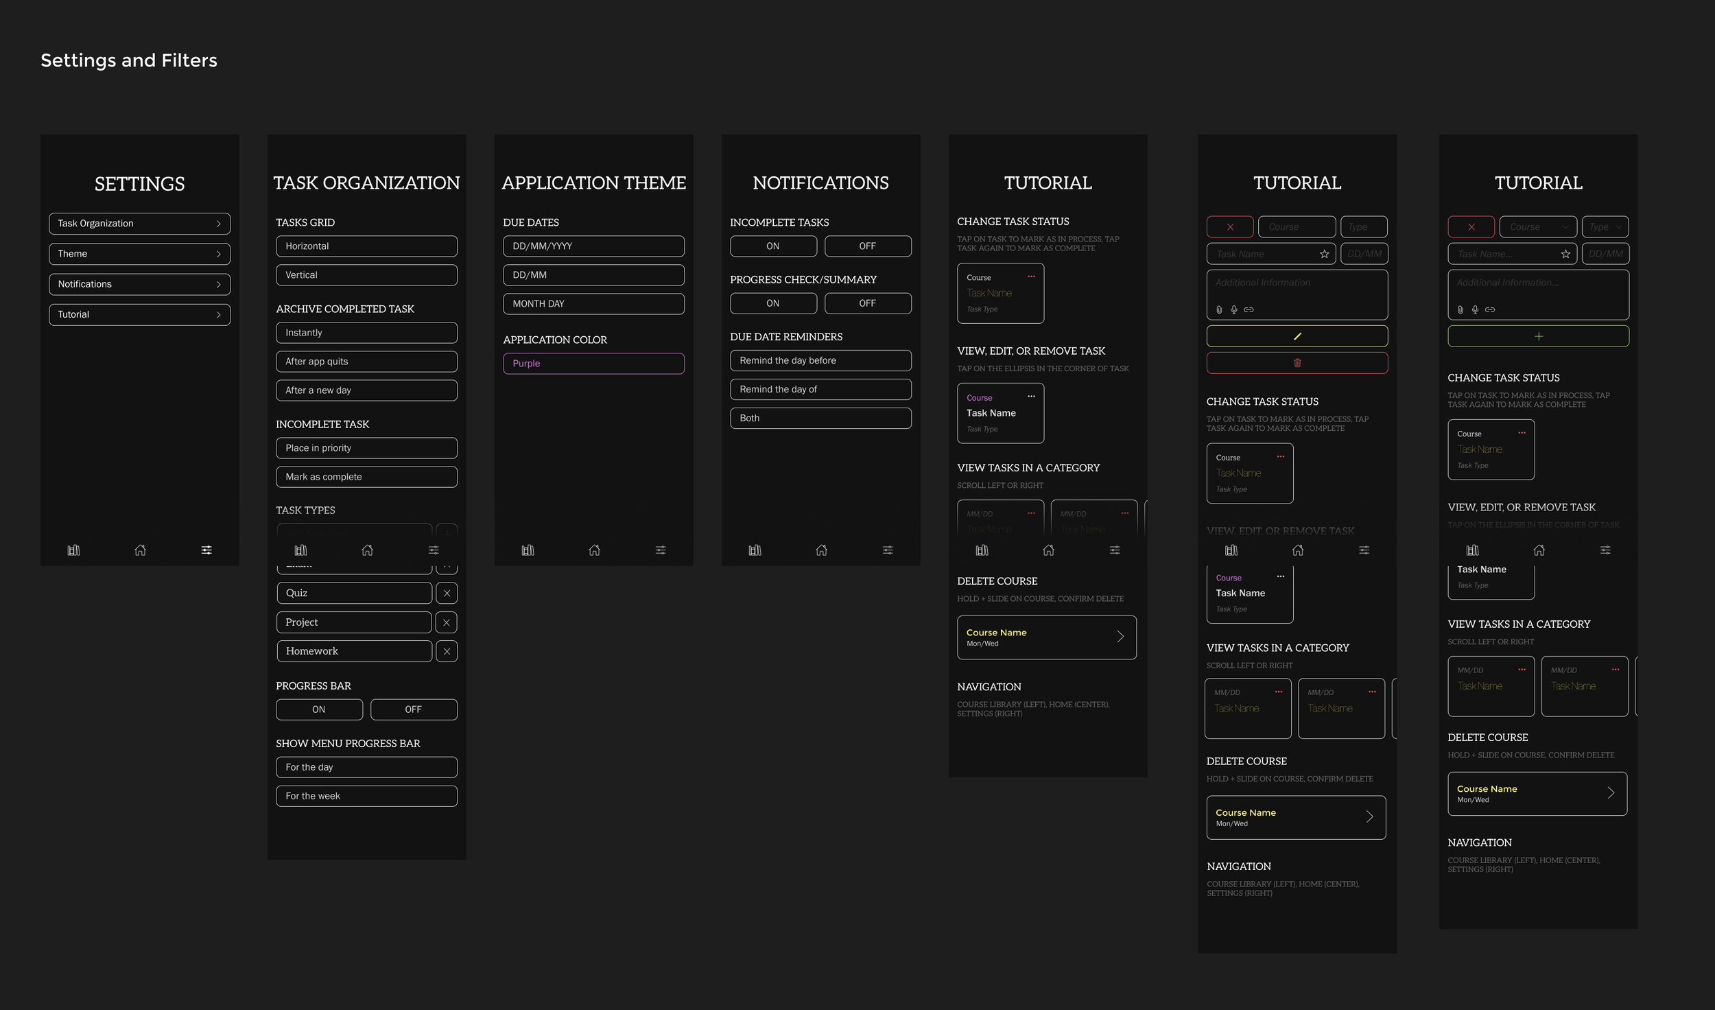Screen dimensions: 1715x1010
Task: Tap home icon on Task Organization screen
Action: (367, 550)
